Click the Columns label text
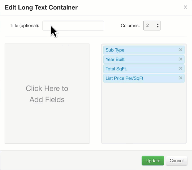This screenshot has height=170, width=192. 130,26
